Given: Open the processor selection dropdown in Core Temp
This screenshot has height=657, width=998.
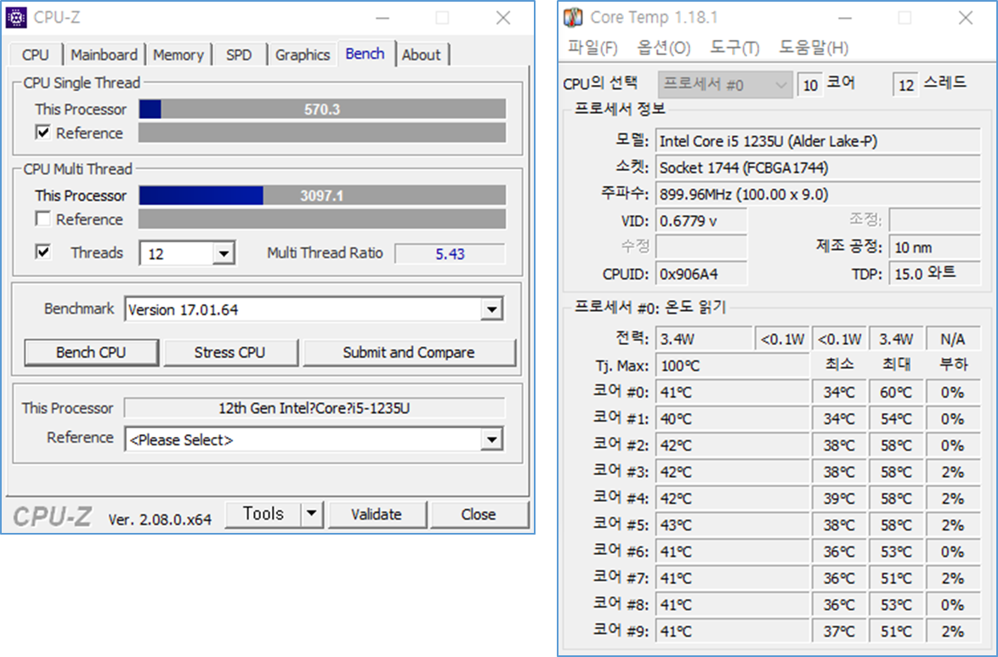Looking at the screenshot, I should point(725,85).
